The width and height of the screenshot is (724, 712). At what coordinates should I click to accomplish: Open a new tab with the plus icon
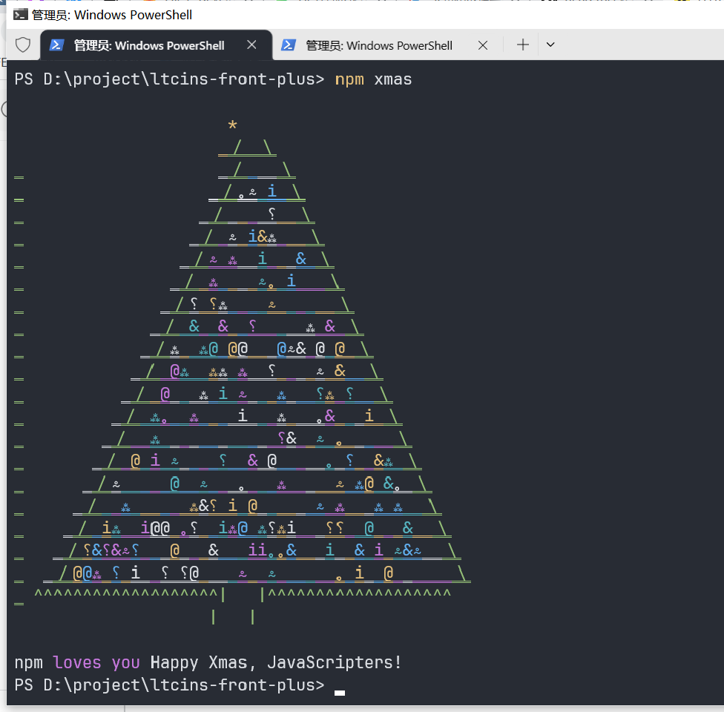[x=523, y=45]
